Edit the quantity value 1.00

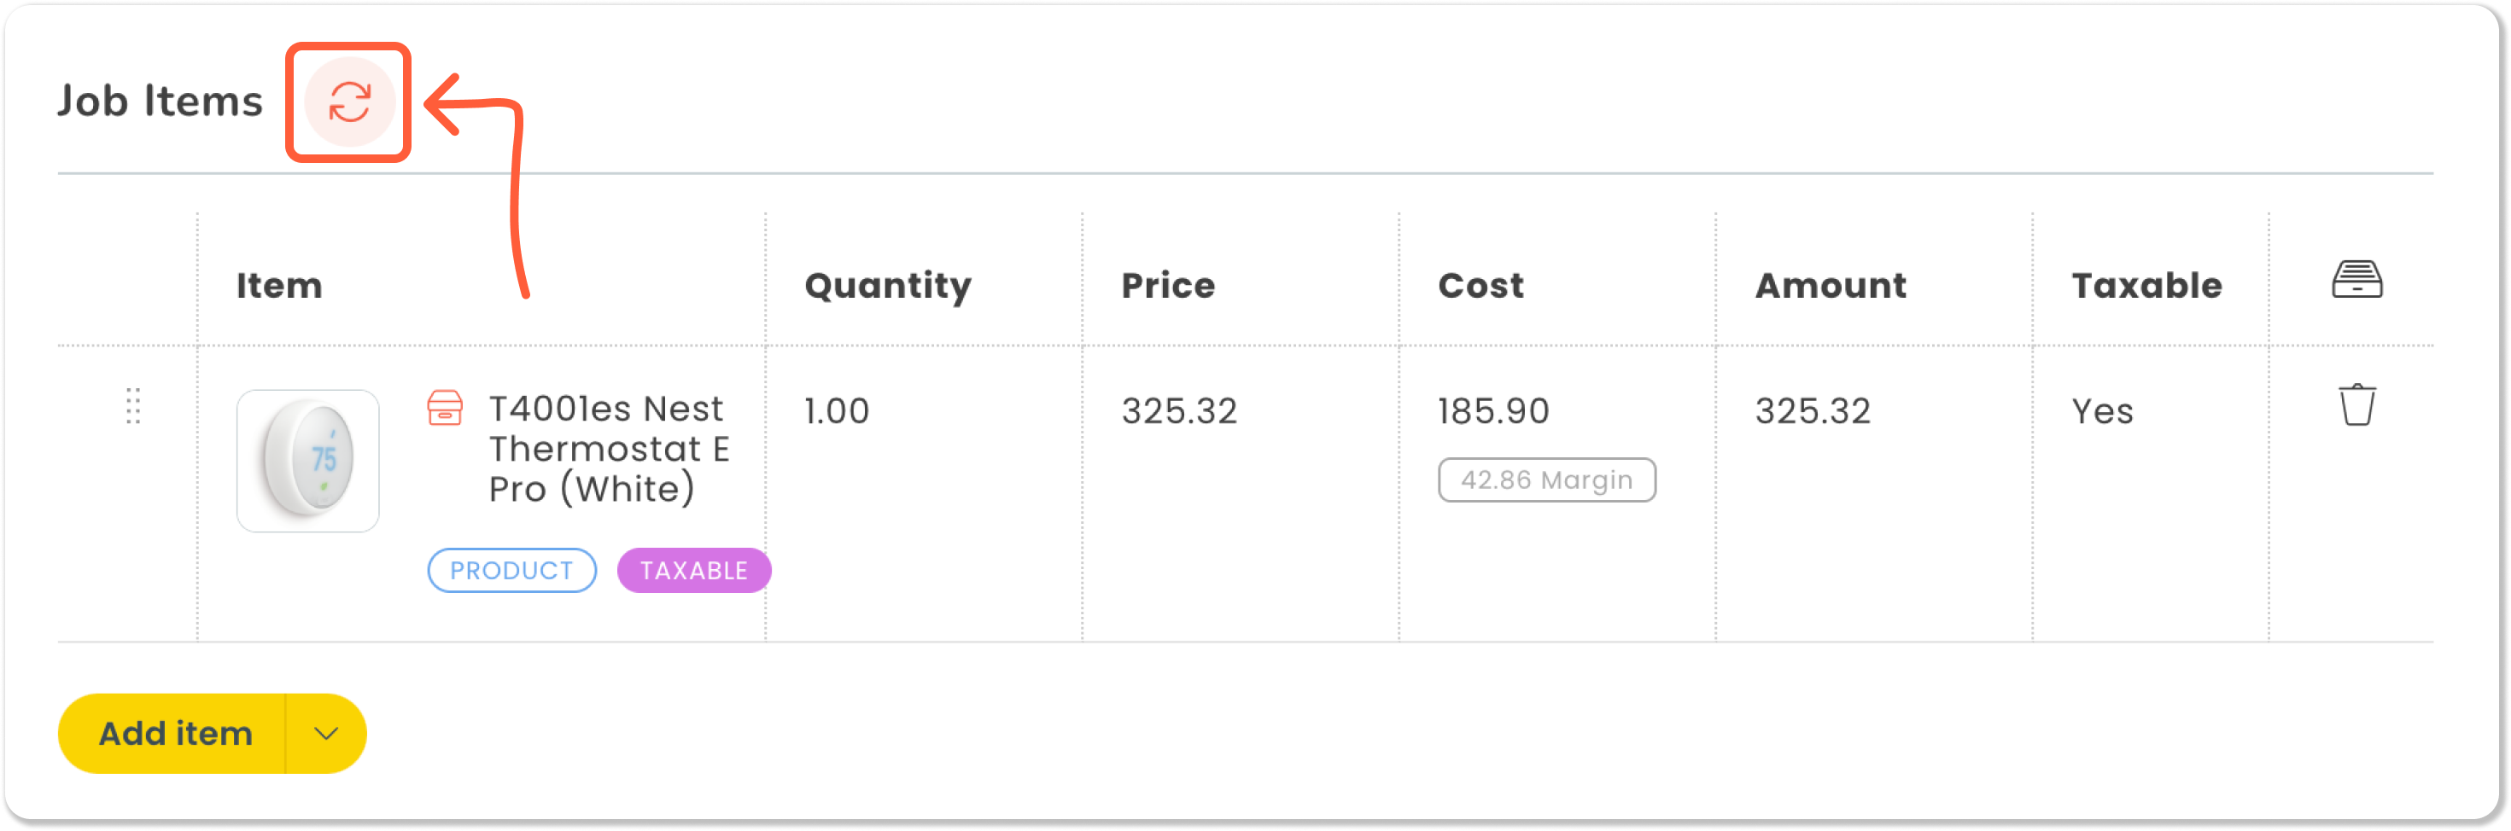[x=837, y=411]
